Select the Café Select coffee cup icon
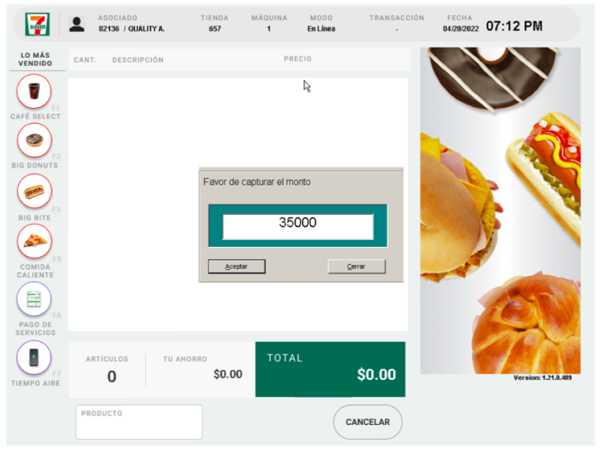 pos(34,92)
